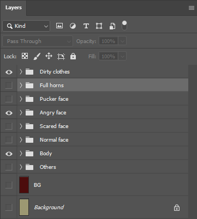Viewport: 197px width, 219px height.
Task: Filter for shape layers icon
Action: point(99,26)
